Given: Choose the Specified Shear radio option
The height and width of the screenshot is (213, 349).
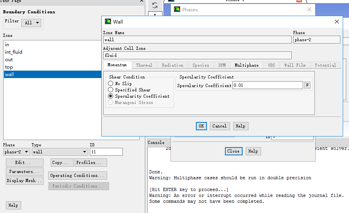Looking at the screenshot, I should [x=111, y=90].
